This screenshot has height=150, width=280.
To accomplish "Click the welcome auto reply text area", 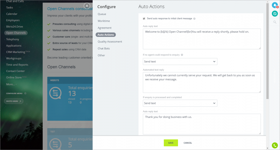I will [x=202, y=39].
